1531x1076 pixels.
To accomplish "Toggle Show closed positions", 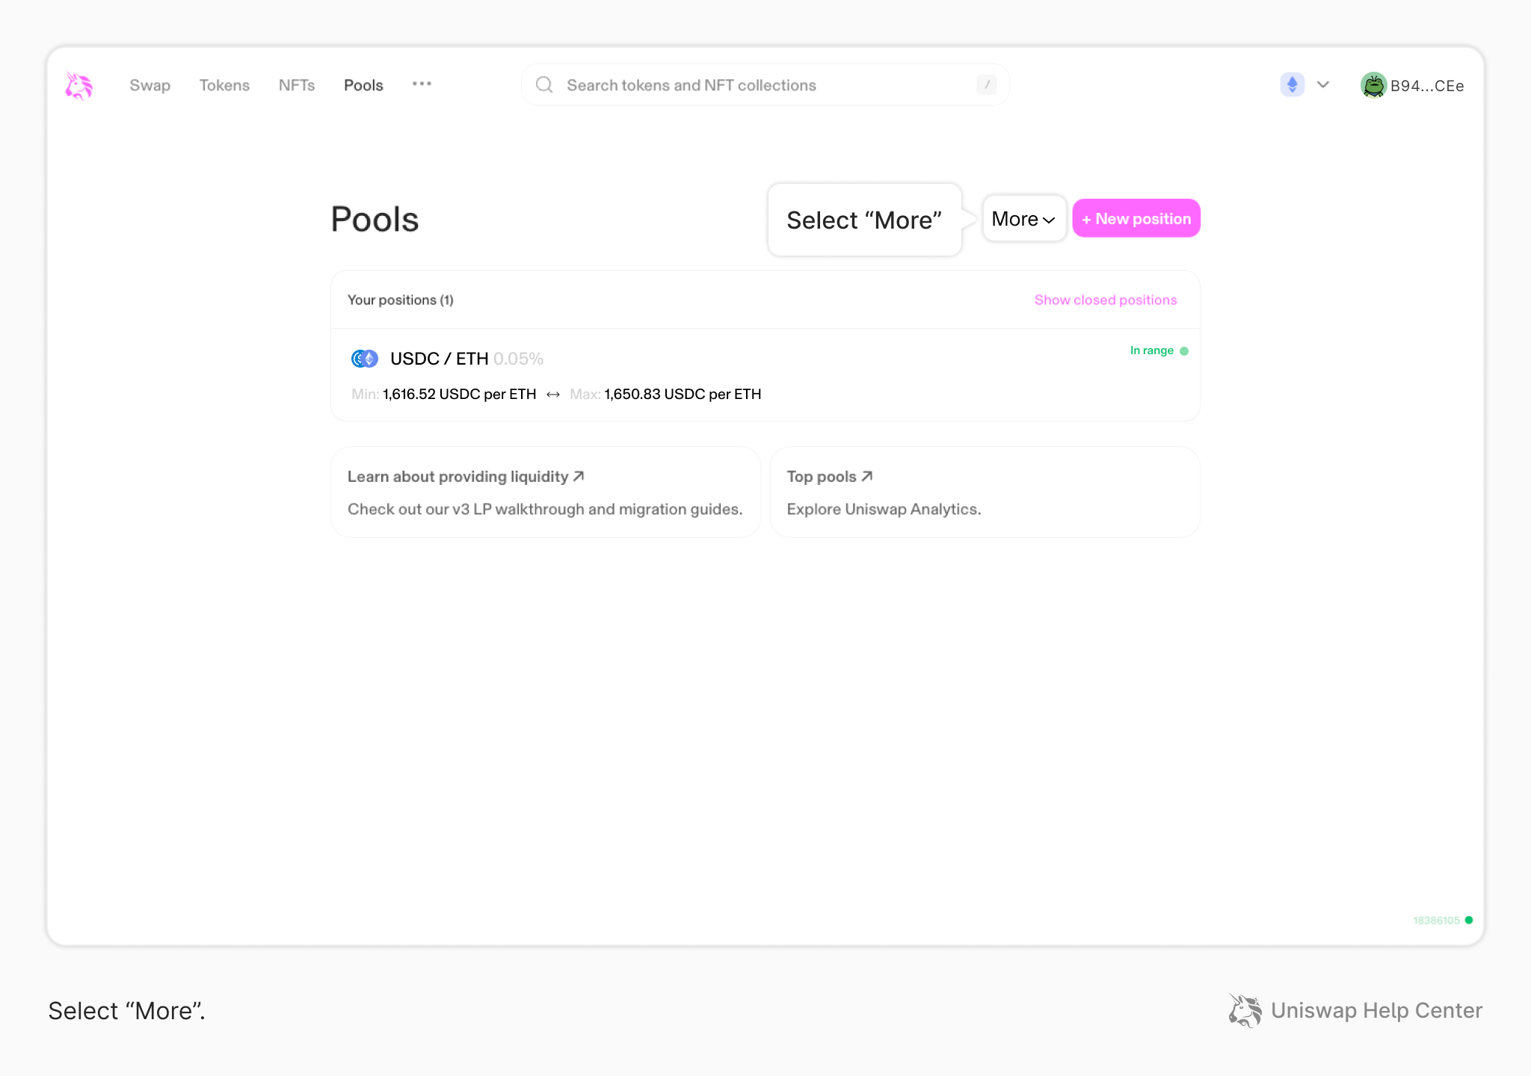I will [x=1105, y=300].
